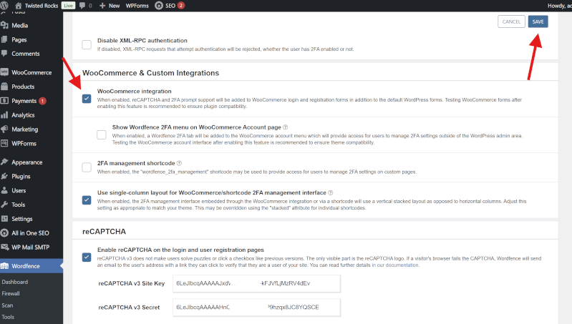
Task: Follow the 'in our documentation' link
Action: coord(395,265)
